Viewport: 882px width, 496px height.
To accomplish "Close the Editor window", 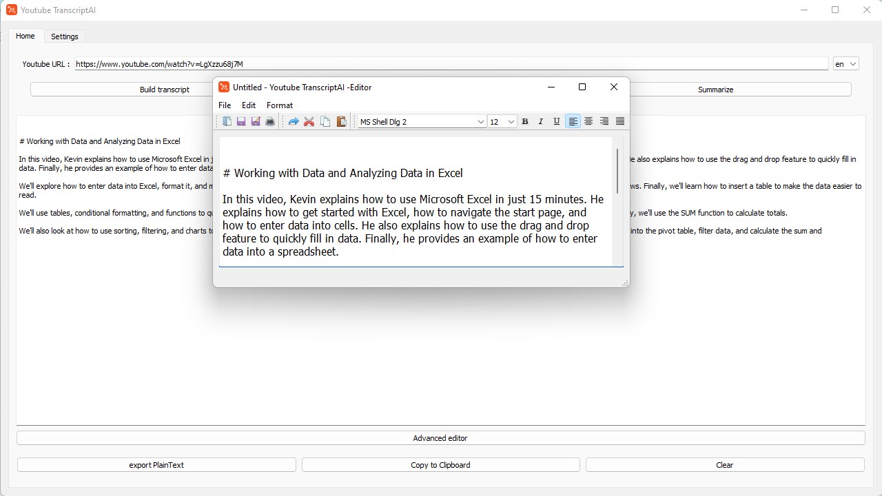I will coord(614,87).
